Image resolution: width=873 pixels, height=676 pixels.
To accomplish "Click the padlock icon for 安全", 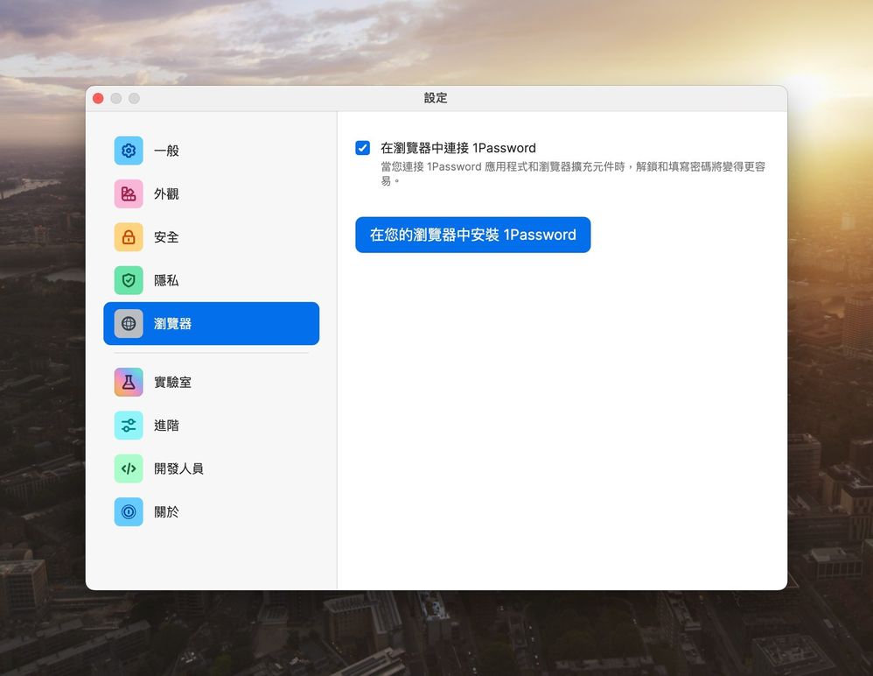I will tap(129, 237).
